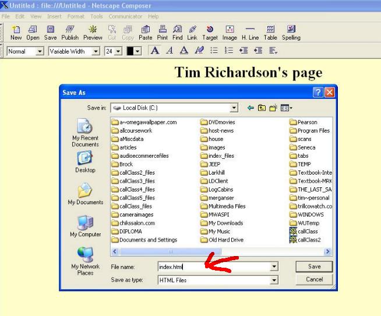The height and width of the screenshot is (316, 381).
Task: Expand the Save in location dropdown
Action: pos(234,108)
